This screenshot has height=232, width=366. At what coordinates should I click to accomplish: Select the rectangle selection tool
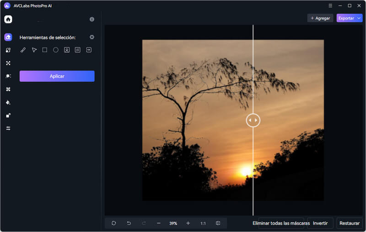pyautogui.click(x=44, y=50)
